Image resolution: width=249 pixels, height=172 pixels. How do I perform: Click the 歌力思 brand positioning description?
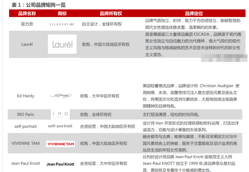(193, 24)
